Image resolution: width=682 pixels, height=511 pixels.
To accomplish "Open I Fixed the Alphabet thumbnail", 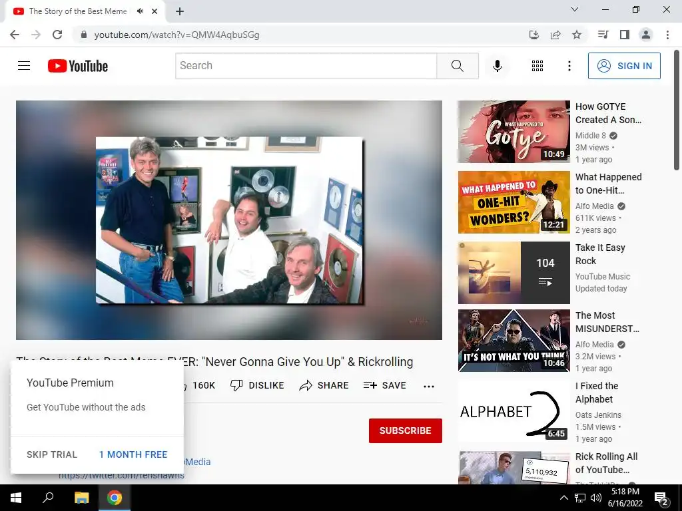I will coord(513,411).
